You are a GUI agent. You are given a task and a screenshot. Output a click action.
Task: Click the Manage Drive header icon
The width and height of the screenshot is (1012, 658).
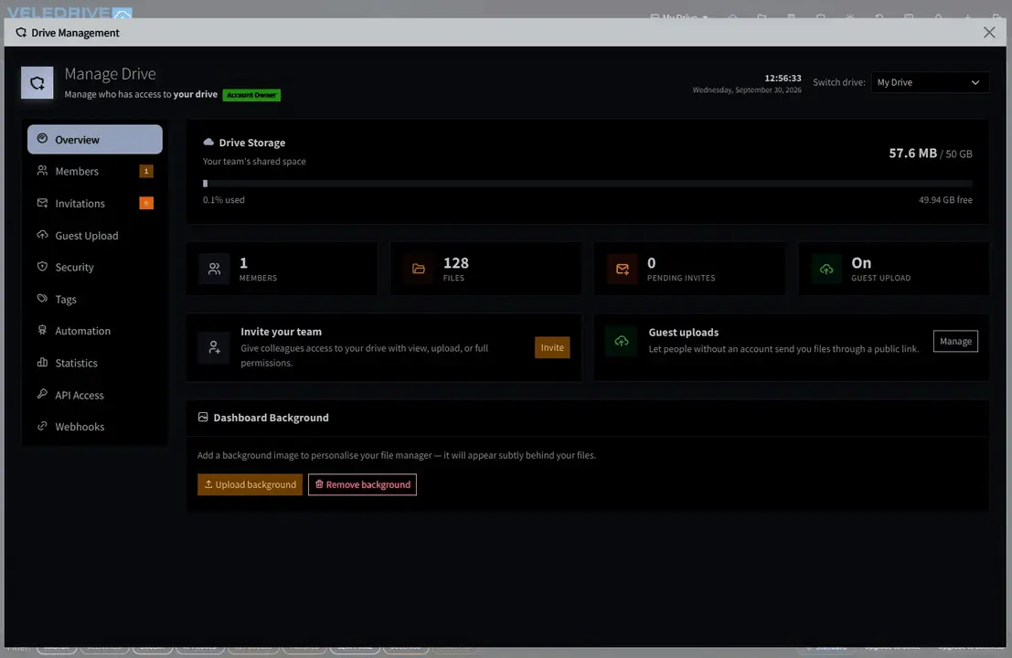click(37, 83)
